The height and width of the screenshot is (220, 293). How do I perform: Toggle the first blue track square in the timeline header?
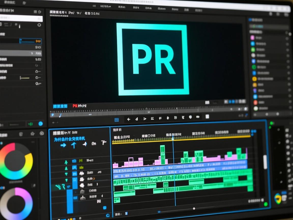(x=74, y=161)
